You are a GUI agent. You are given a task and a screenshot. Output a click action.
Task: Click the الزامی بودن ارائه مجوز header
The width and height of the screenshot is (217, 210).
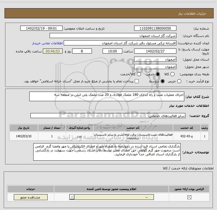189,189
